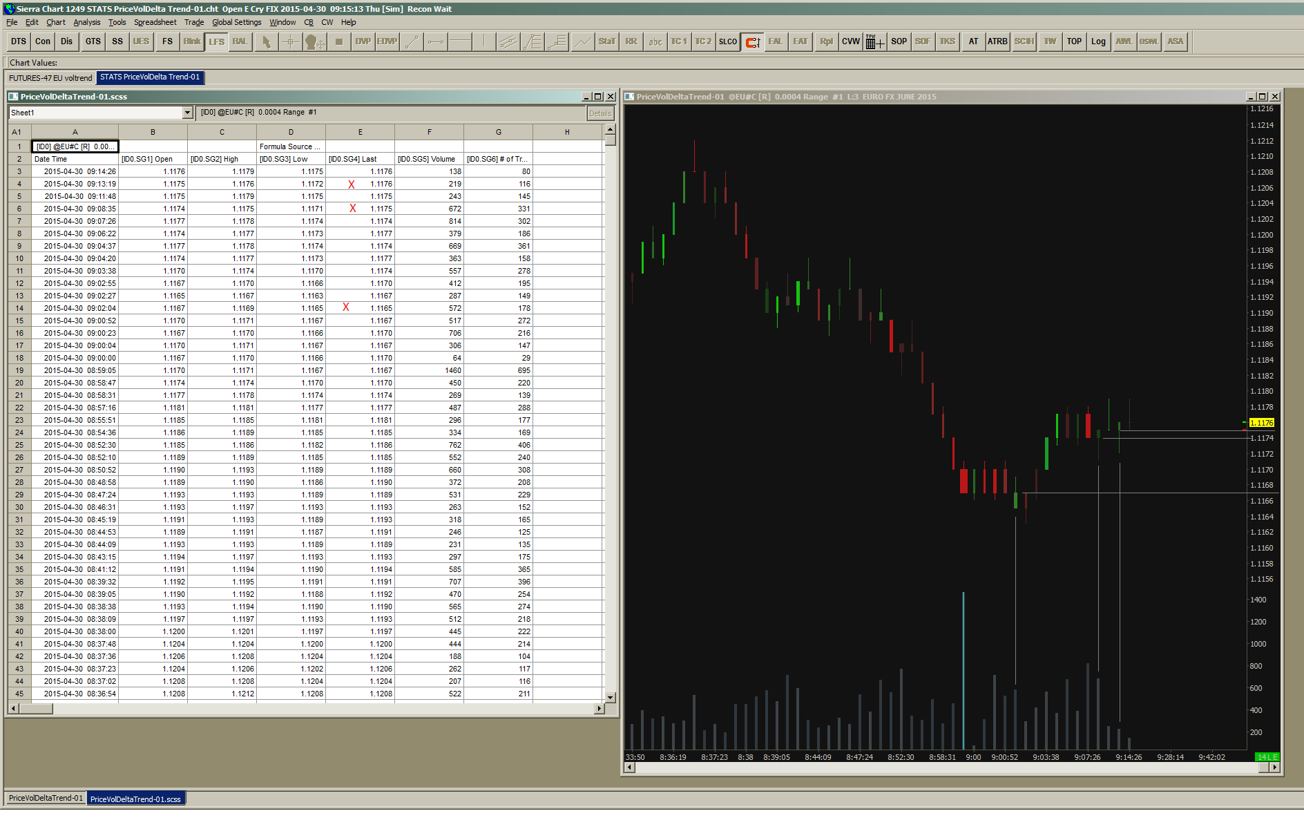1304x829 pixels.
Task: Open the File menu
Action: [x=12, y=22]
